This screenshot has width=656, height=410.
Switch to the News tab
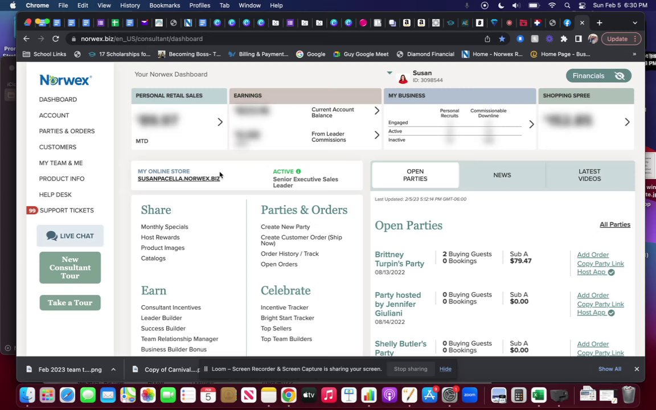502,175
